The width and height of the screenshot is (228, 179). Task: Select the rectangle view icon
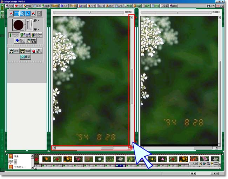pyautogui.click(x=16, y=14)
